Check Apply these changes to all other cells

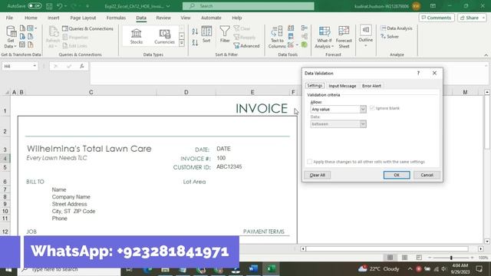click(310, 162)
